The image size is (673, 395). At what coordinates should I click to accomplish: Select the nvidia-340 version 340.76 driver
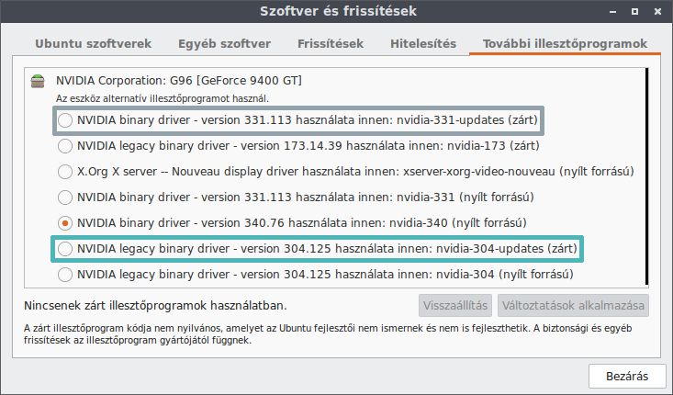point(65,223)
